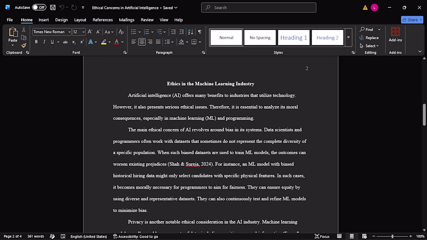Open the Select dropdown in Editing

click(x=369, y=46)
